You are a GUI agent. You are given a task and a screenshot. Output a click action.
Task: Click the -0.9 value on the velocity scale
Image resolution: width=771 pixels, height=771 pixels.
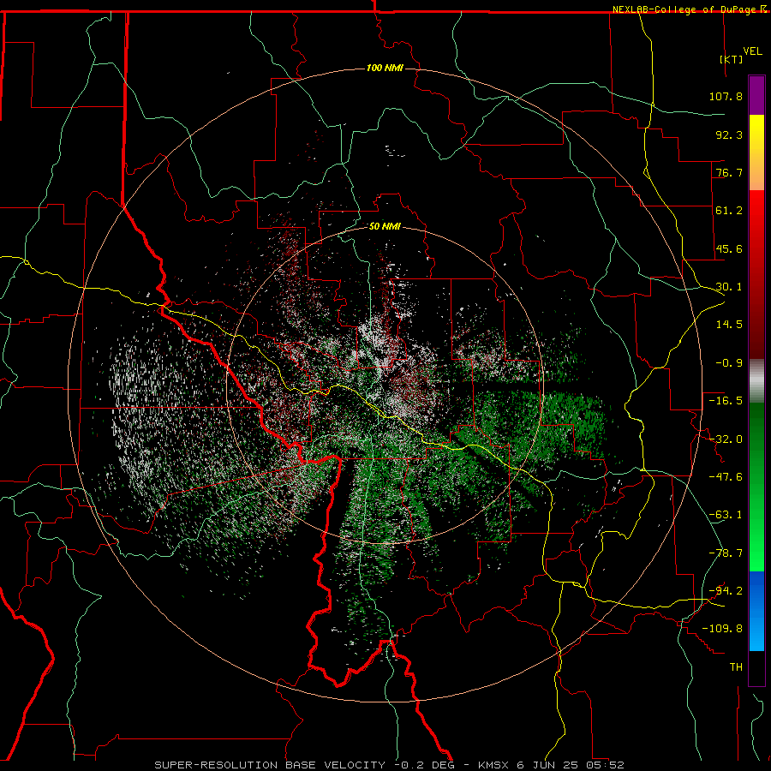click(729, 363)
